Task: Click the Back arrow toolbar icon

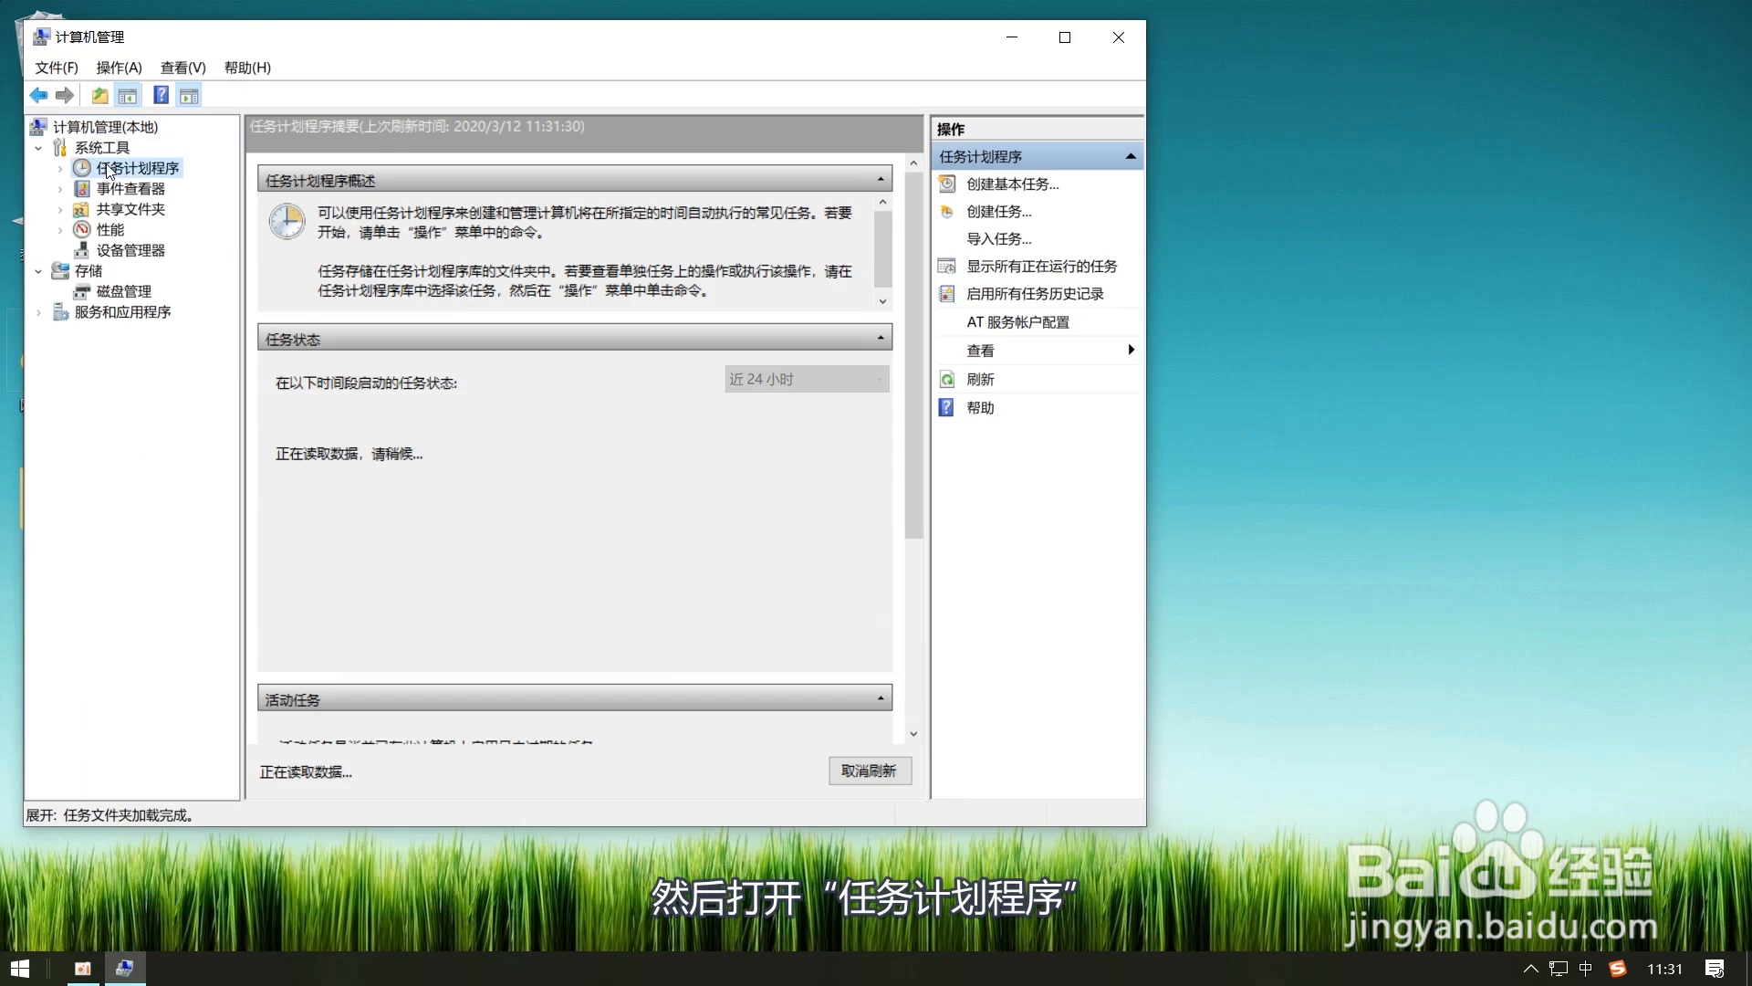Action: click(x=38, y=95)
